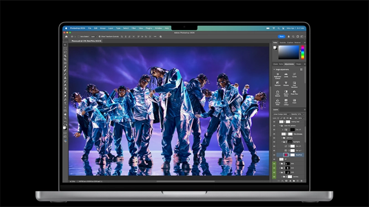Open the options bar settings gear
Viewport: 369px width, 207px height.
(160, 36)
